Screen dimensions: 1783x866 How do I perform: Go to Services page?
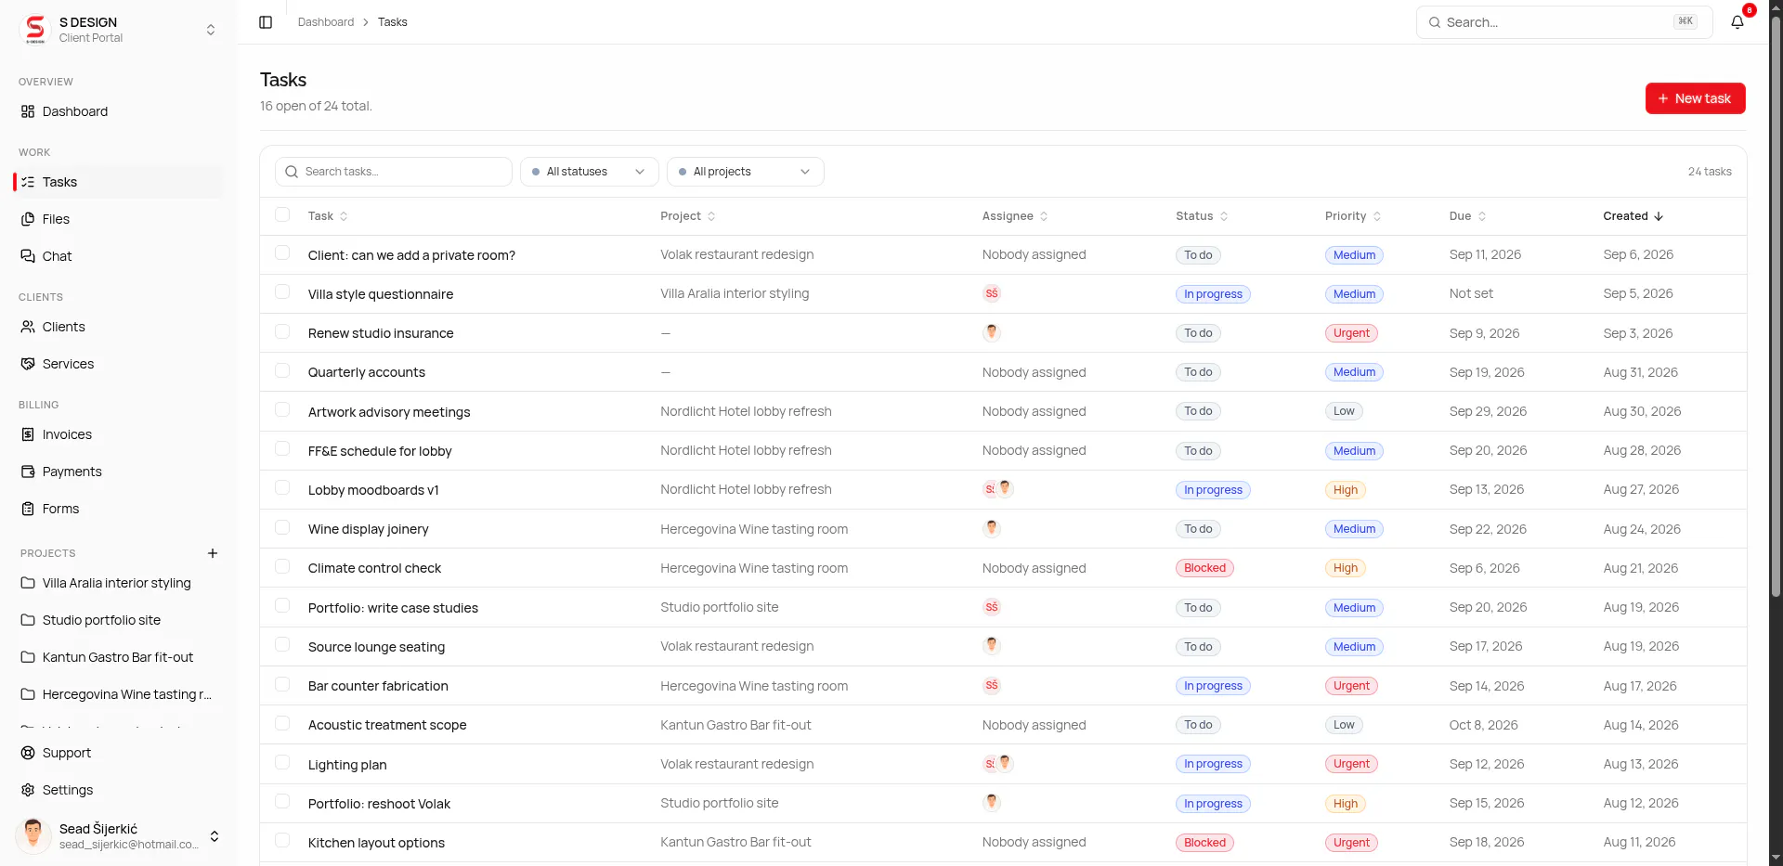pos(119,364)
